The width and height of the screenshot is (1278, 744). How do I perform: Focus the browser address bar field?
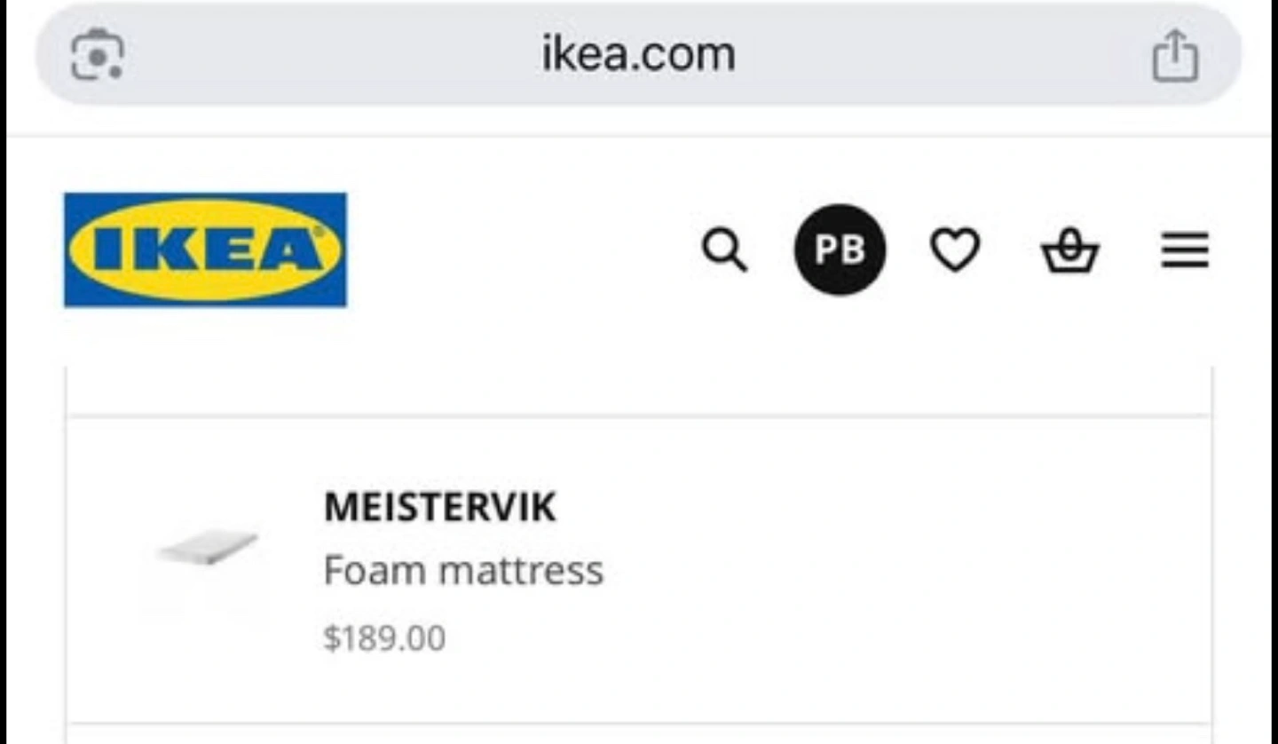click(x=638, y=55)
